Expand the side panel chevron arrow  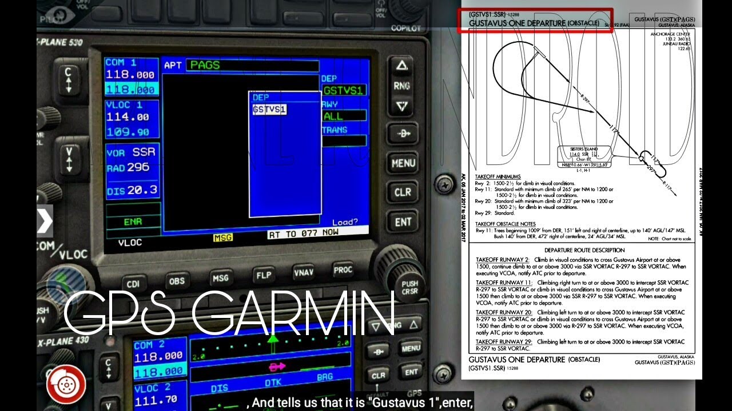(45, 220)
